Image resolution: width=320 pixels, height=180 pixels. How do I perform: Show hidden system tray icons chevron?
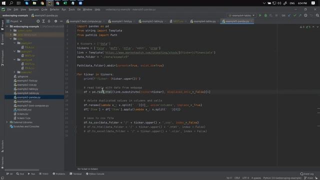(x=264, y=3)
